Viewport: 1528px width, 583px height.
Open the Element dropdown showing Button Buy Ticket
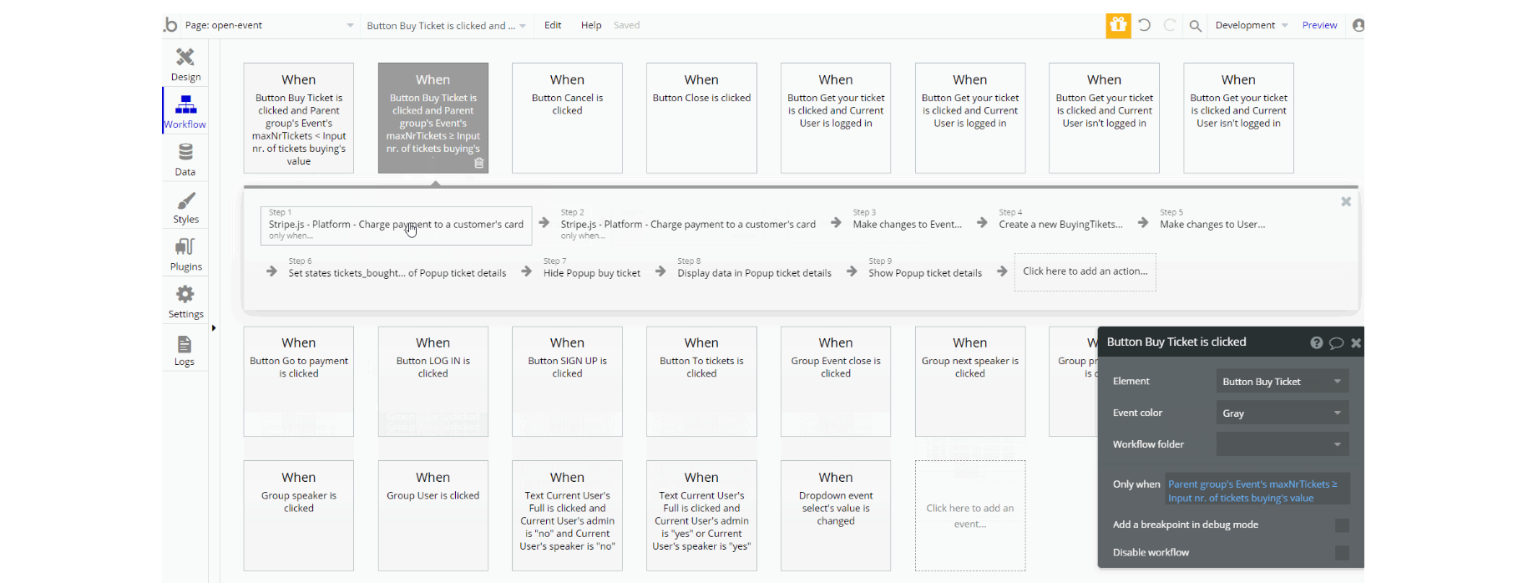(1283, 382)
